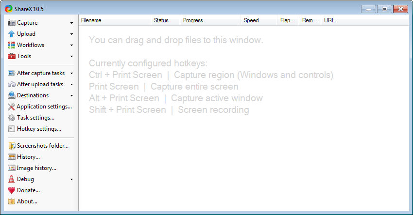Open the Destinations menu label
413x215 pixels.
pyautogui.click(x=33, y=95)
